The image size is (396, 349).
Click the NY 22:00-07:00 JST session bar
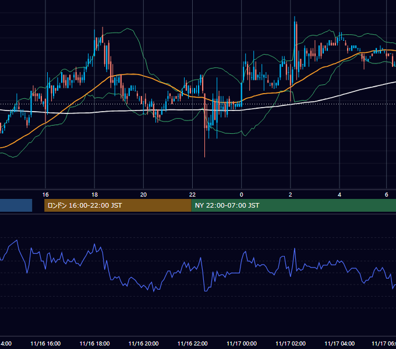coord(294,205)
